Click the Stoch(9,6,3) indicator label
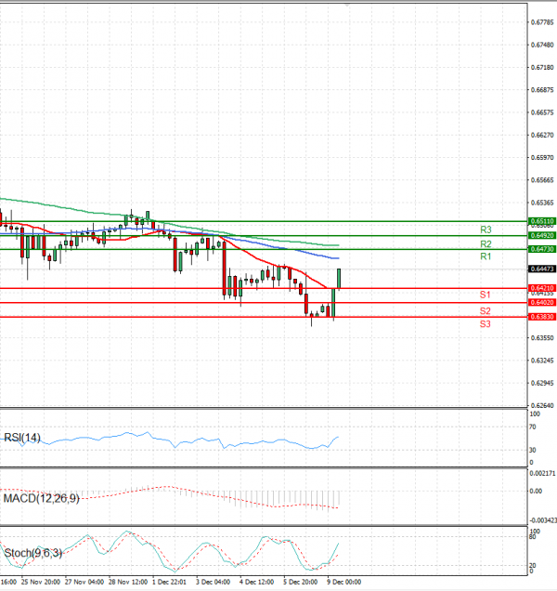The image size is (557, 591). coord(33,553)
